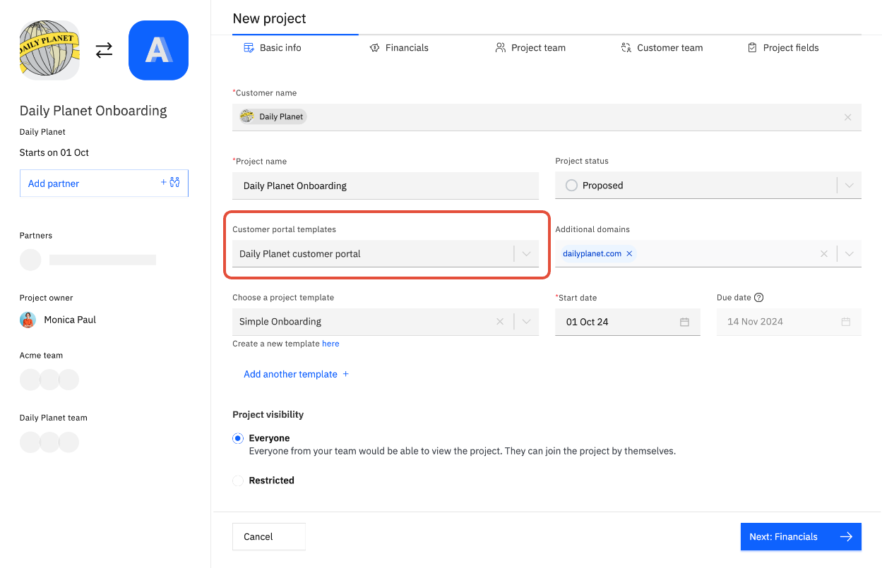
Task: Clear the Customer name field with X
Action: click(848, 117)
